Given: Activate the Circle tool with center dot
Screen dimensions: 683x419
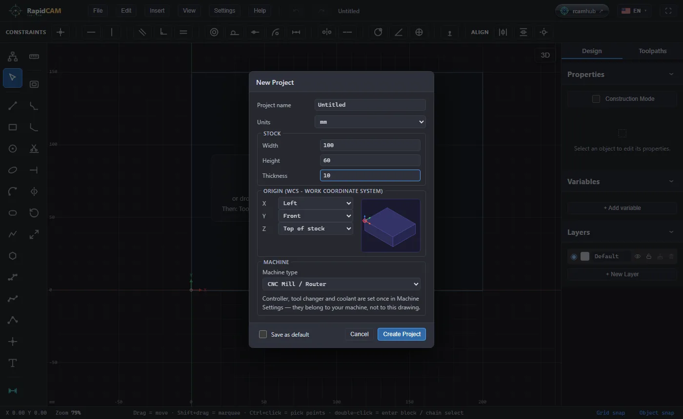Looking at the screenshot, I should [13, 149].
